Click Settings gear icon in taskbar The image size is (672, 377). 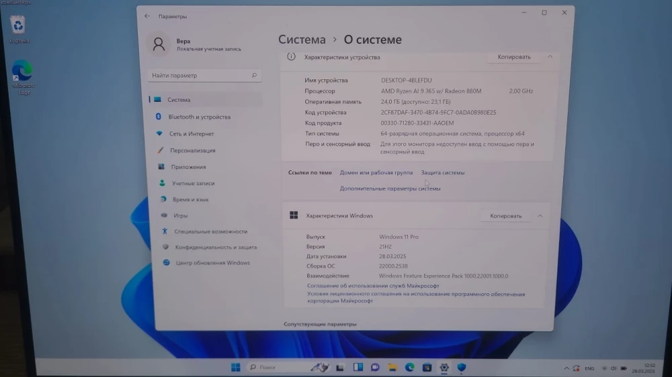(444, 367)
